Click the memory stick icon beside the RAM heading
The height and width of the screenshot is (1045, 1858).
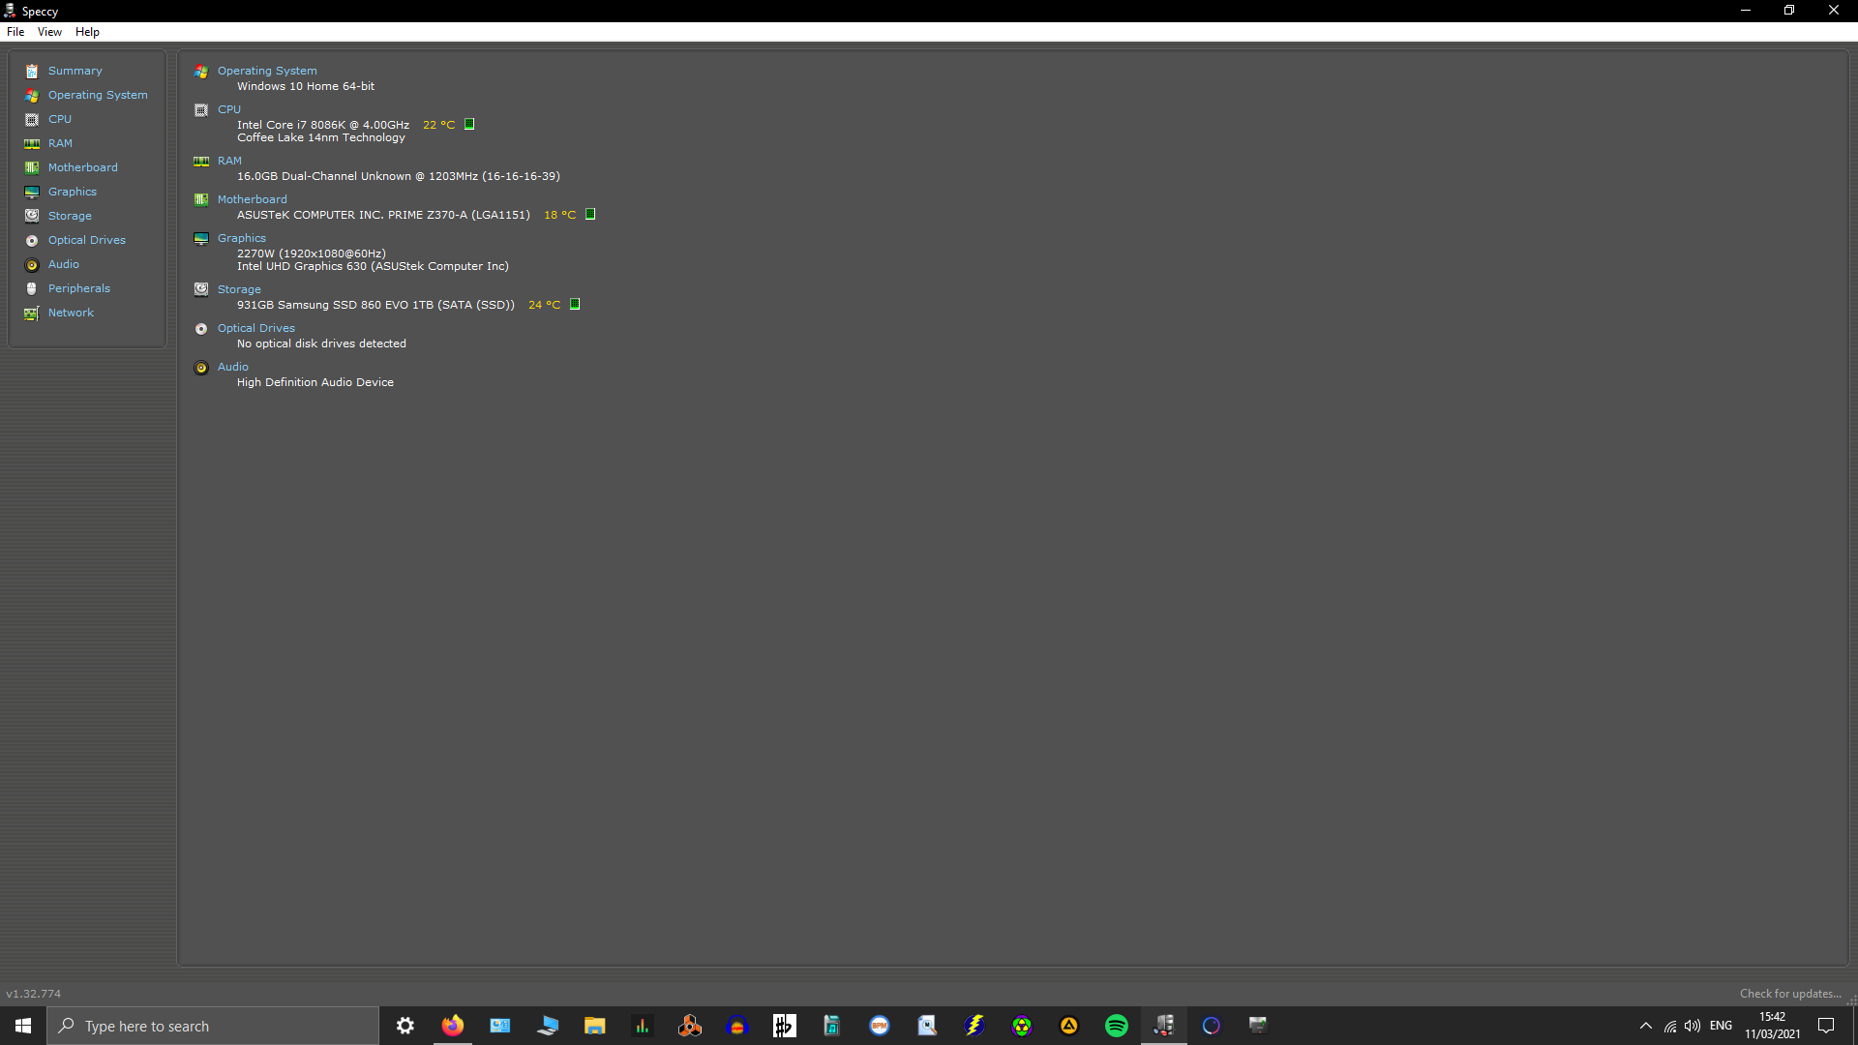tap(201, 162)
